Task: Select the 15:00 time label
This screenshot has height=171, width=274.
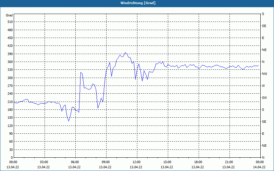Action: click(x=168, y=162)
